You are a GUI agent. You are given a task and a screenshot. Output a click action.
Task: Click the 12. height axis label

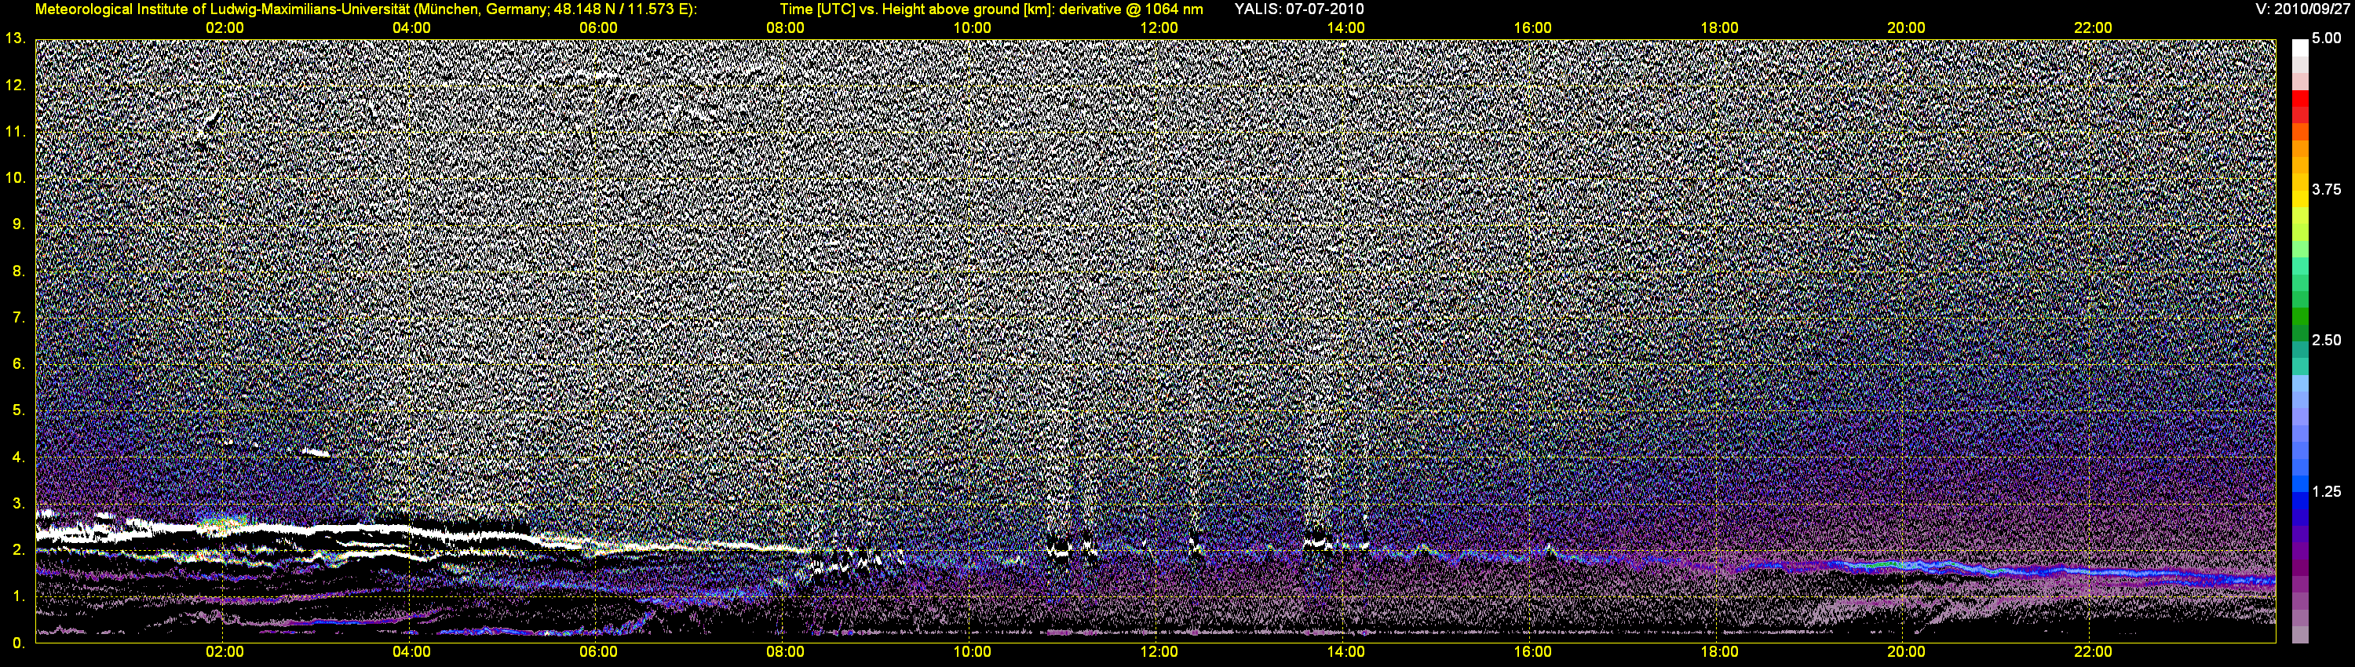(x=15, y=85)
